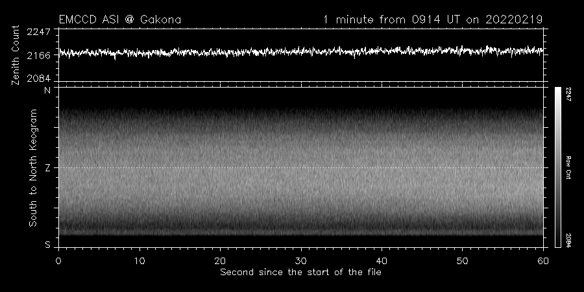Click the "N" label on the keogram axis
The width and height of the screenshot is (584, 292).
pos(47,90)
